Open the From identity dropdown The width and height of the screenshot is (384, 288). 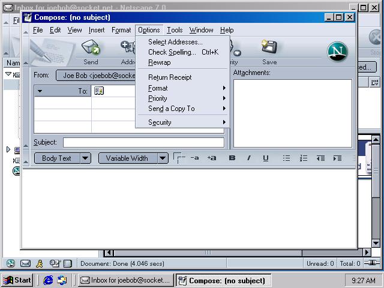click(x=96, y=76)
